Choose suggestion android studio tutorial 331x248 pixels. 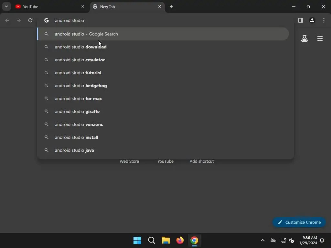point(163,73)
